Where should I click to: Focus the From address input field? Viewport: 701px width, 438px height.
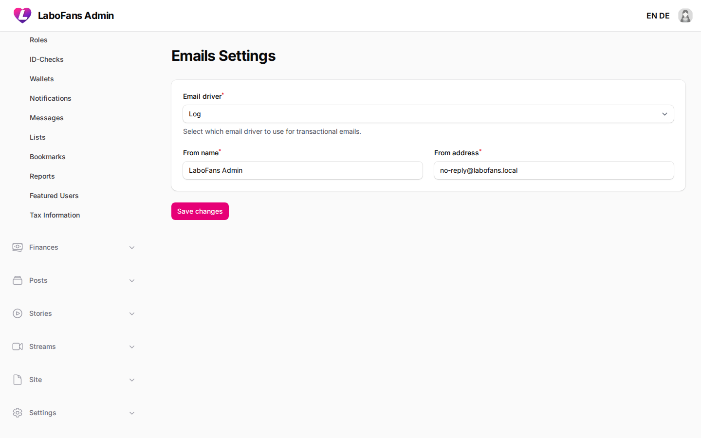click(554, 170)
